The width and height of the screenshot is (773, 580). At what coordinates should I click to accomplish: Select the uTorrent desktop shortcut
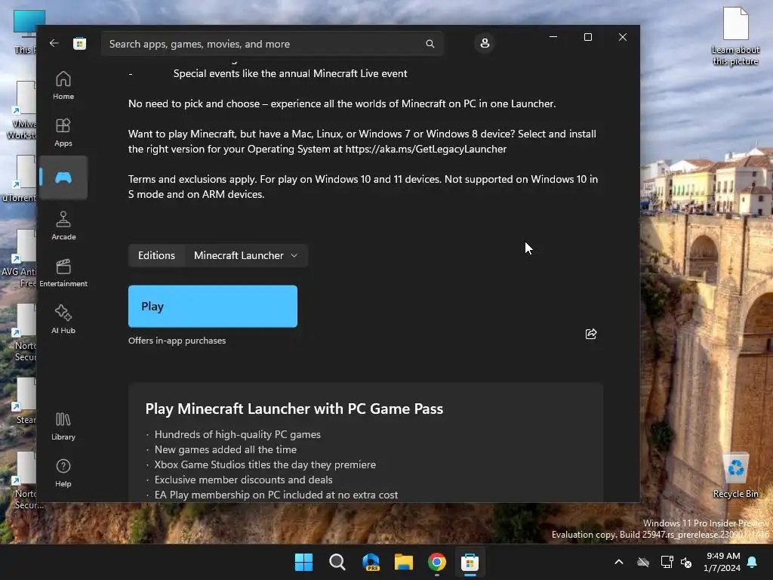tap(19, 178)
